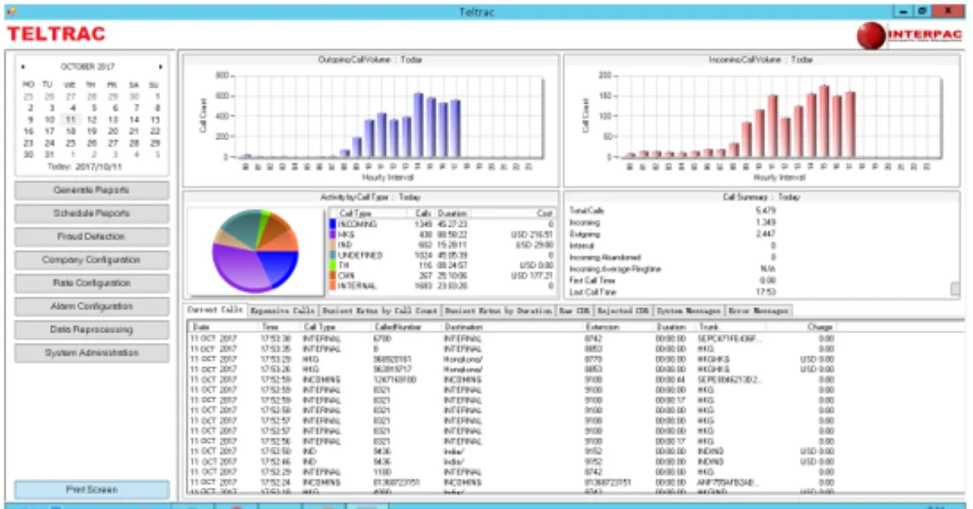Open Data Reprocessing
973x509 pixels.
point(92,330)
